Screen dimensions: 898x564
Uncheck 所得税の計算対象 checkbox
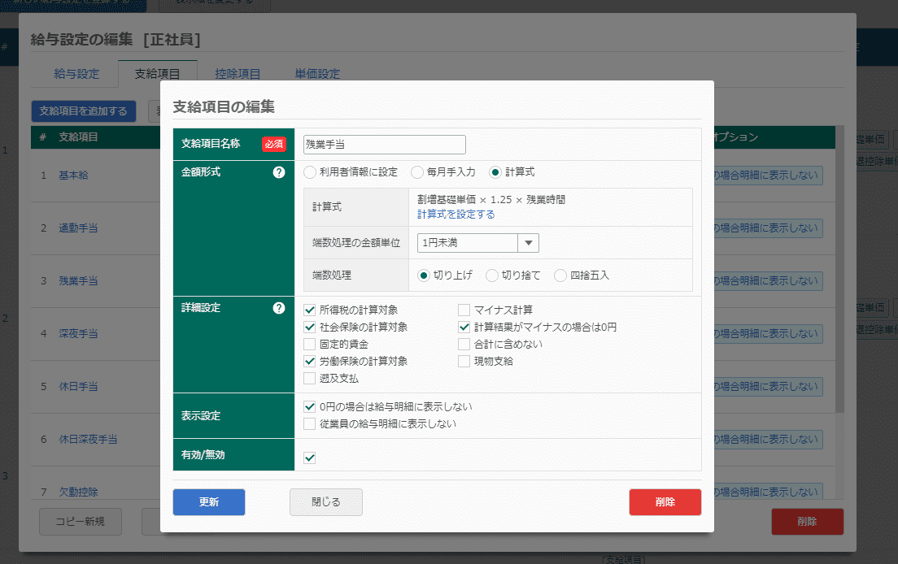point(309,310)
